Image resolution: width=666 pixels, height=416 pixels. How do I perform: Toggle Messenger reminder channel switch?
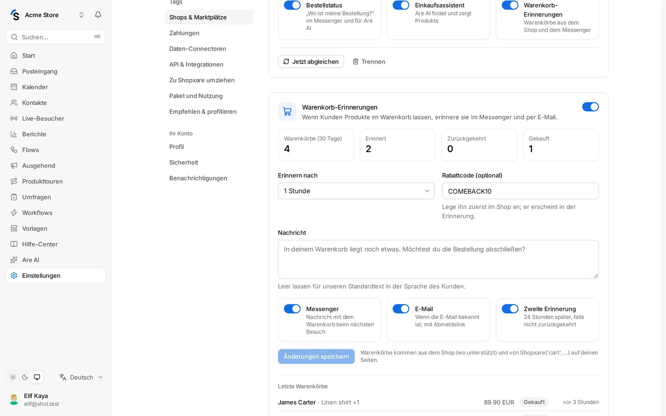[292, 309]
